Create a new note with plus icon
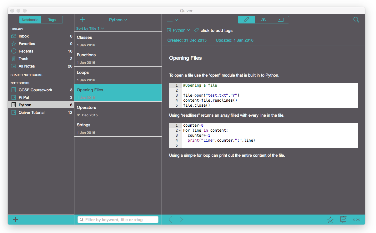376x233 pixels. point(82,20)
